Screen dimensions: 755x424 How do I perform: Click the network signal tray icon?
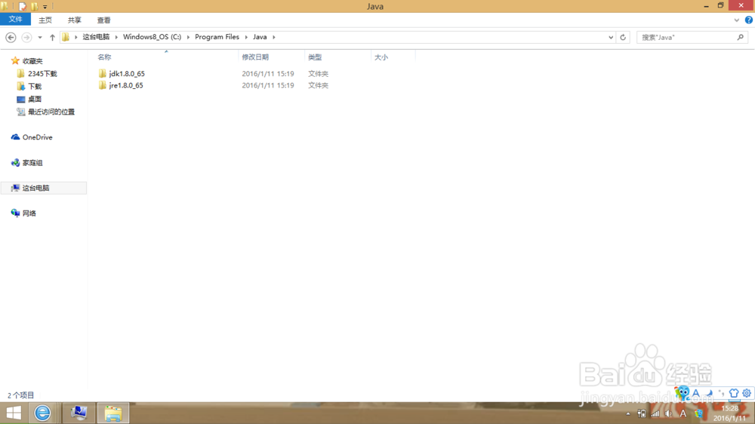(655, 413)
